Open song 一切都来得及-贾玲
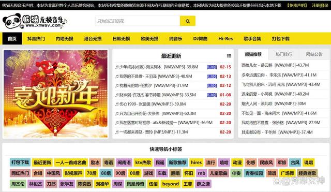 tap(154, 132)
